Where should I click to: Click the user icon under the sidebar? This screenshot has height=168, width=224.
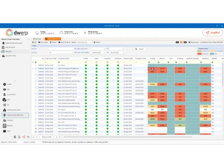(19, 137)
